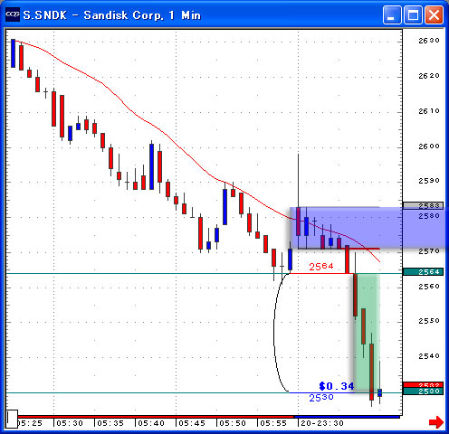Click the blue '2530' annotation label on the chart
The height and width of the screenshot is (434, 449).
(x=321, y=398)
